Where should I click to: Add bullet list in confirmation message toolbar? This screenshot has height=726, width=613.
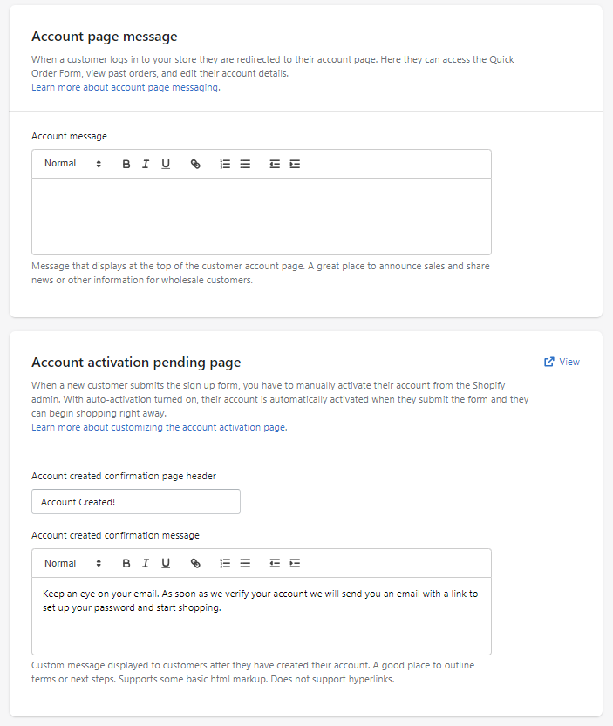point(245,563)
